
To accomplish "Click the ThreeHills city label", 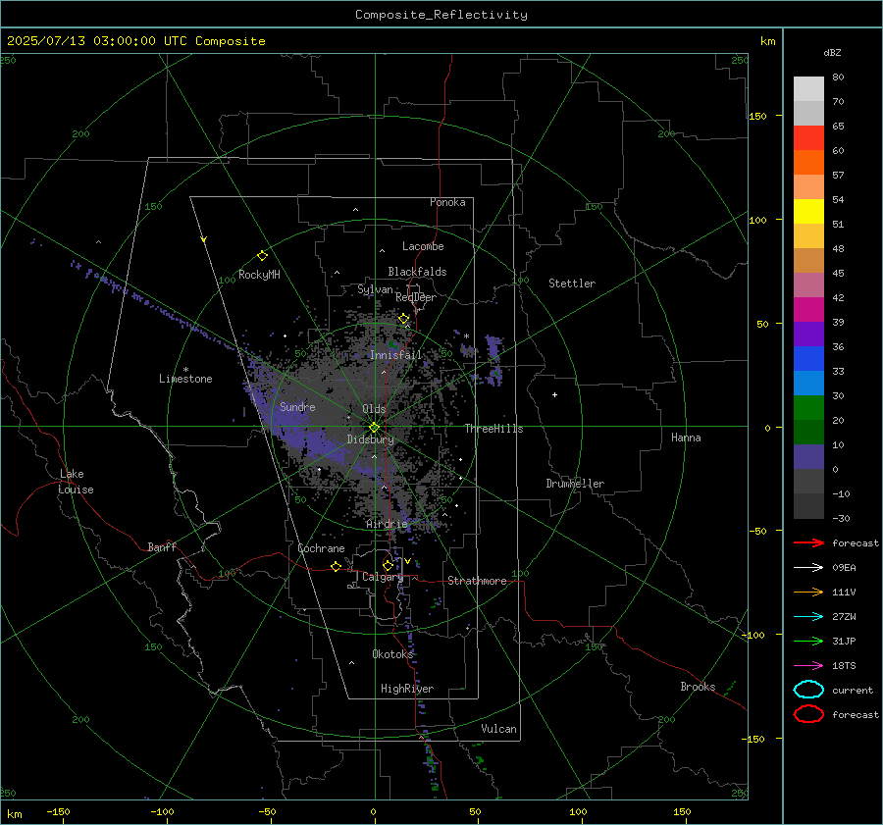I will 493,429.
